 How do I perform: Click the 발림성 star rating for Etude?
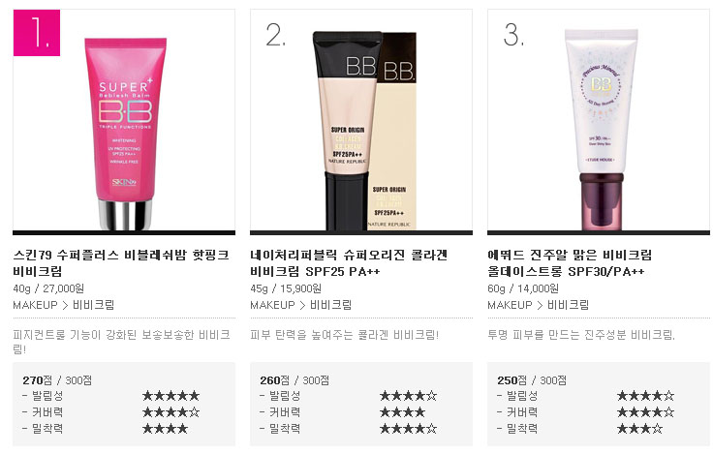(646, 396)
